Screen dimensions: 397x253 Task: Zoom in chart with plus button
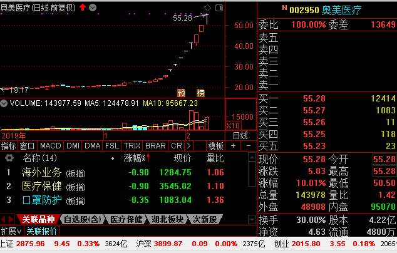233,146
